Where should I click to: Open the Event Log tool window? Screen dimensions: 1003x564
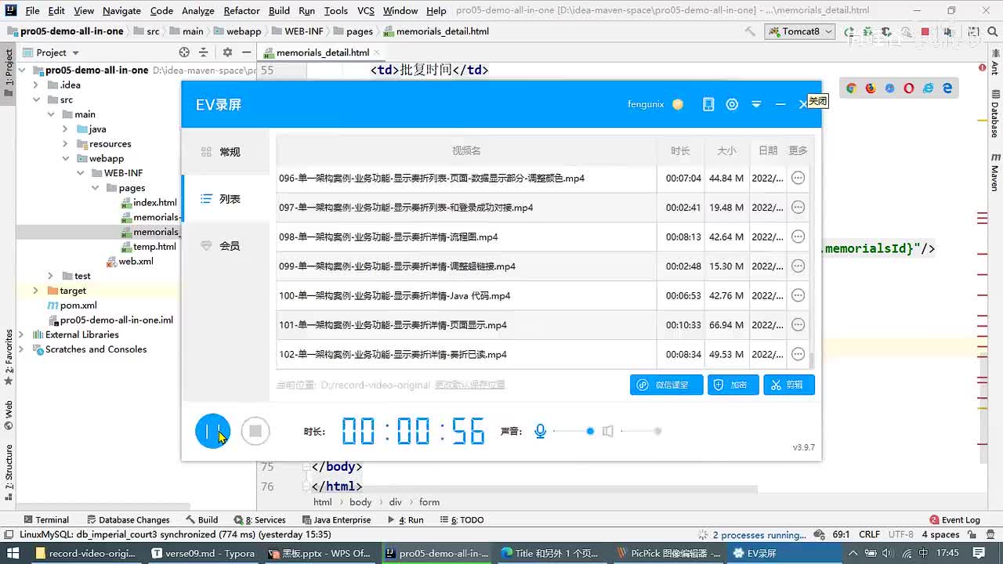click(x=954, y=519)
